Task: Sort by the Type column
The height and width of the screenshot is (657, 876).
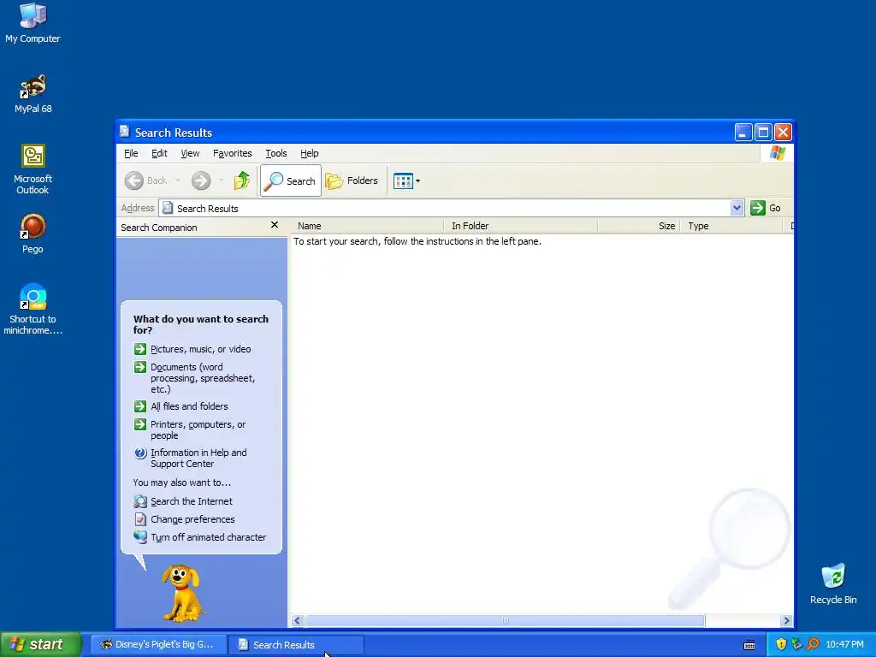Action: (731, 226)
